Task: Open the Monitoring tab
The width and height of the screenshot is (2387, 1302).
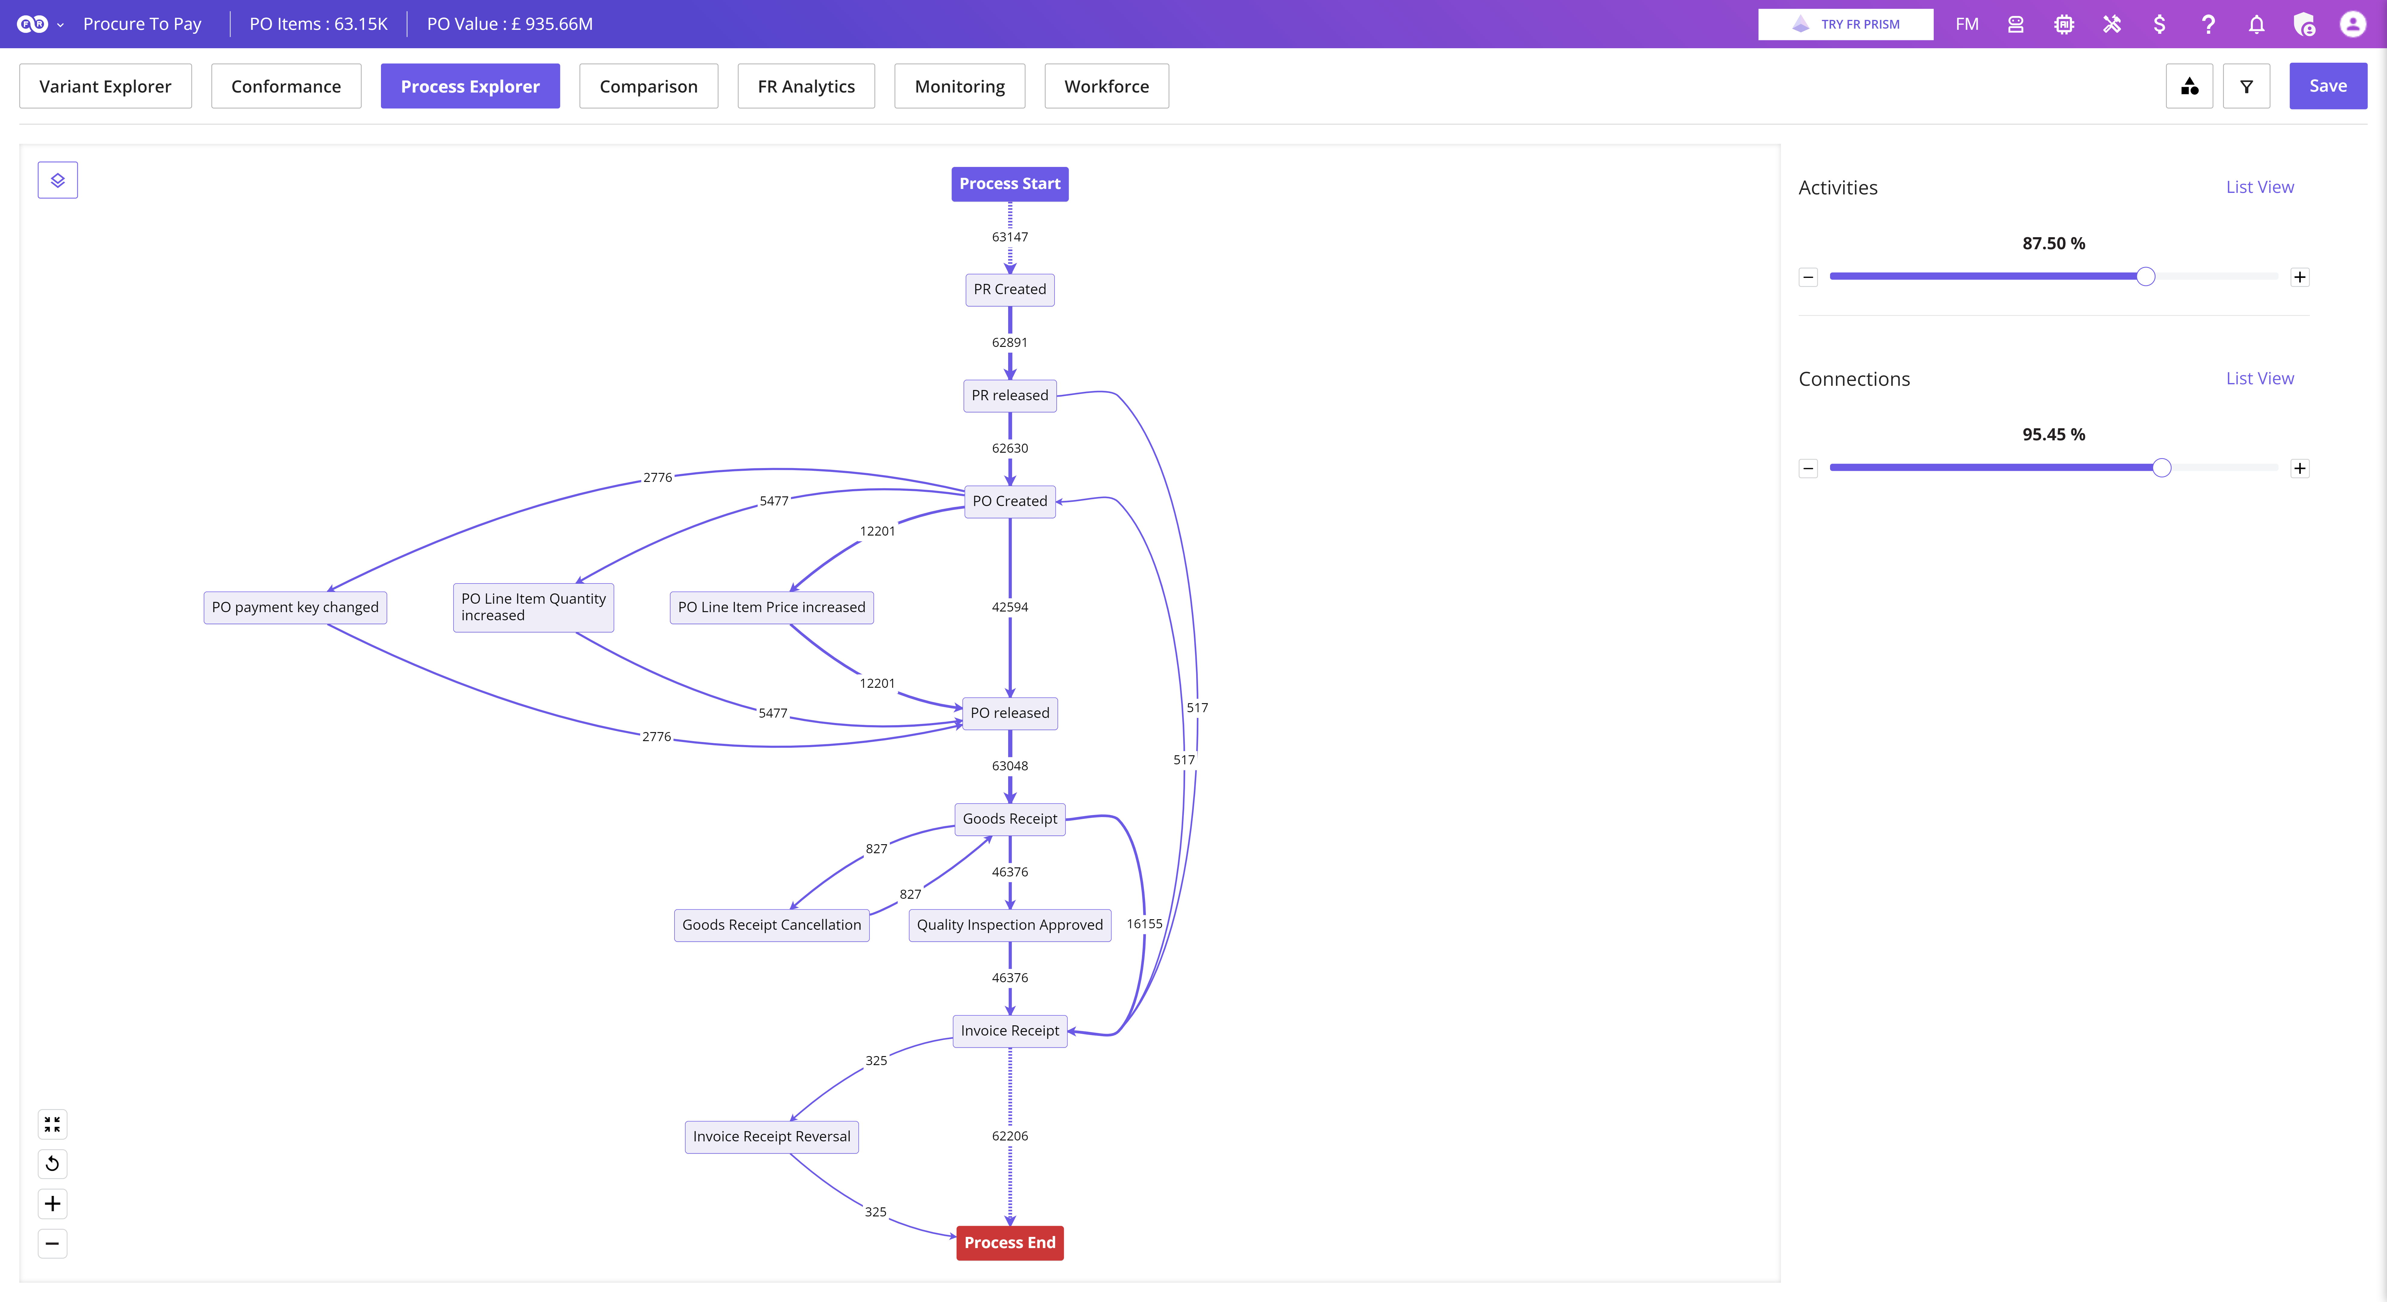Action: [x=960, y=86]
